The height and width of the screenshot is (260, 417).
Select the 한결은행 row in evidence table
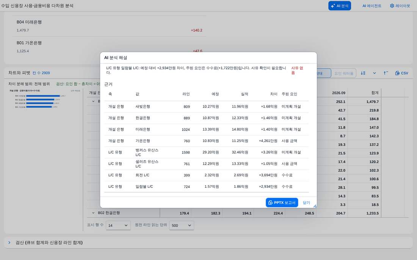pyautogui.click(x=206, y=118)
